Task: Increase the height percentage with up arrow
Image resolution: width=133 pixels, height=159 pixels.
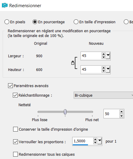Action: point(103,68)
